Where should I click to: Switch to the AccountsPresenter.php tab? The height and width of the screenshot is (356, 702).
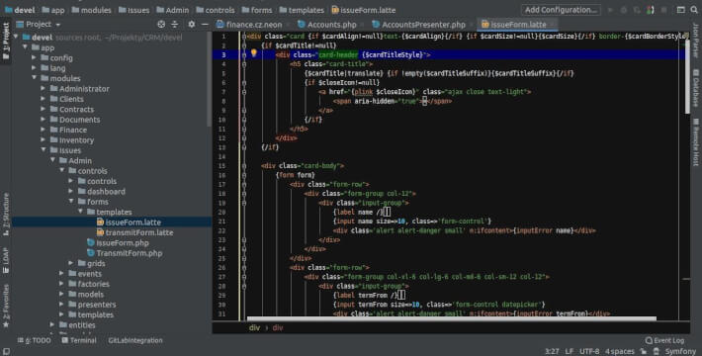click(x=423, y=25)
